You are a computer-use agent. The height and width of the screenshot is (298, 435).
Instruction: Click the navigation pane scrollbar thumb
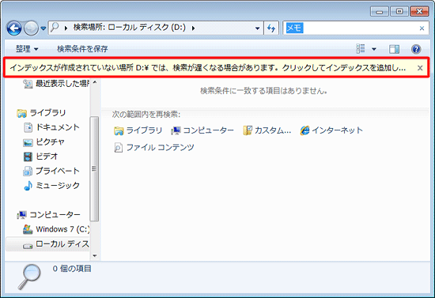(94, 168)
